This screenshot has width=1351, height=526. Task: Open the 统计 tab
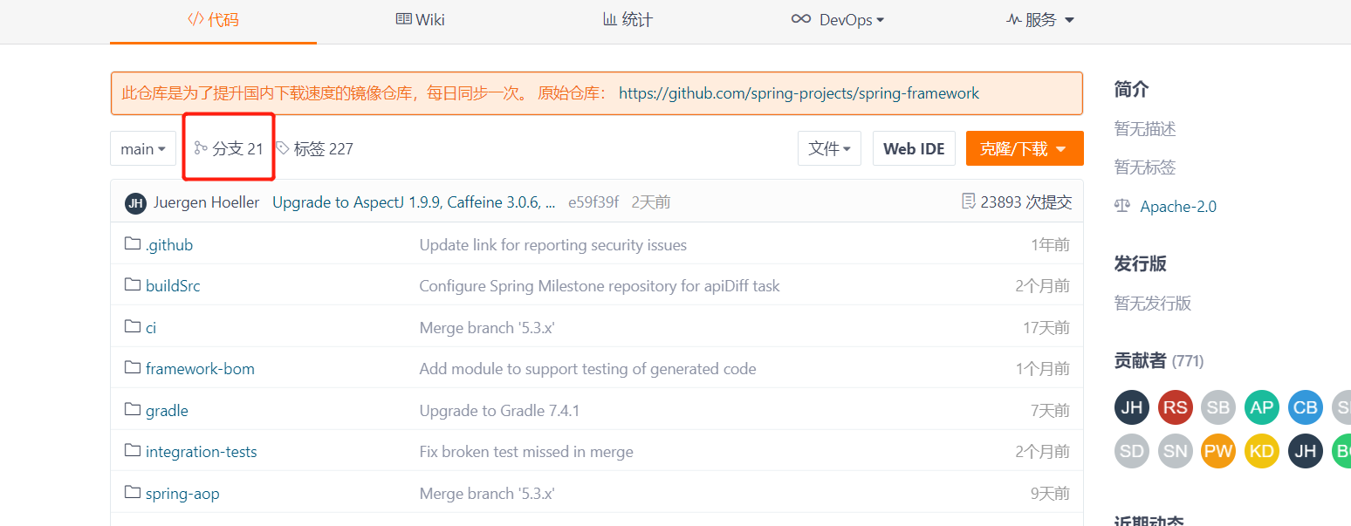[627, 19]
